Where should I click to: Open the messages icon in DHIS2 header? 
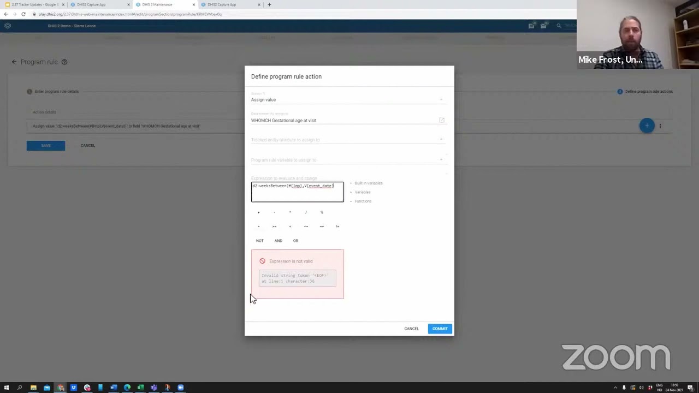coord(543,26)
